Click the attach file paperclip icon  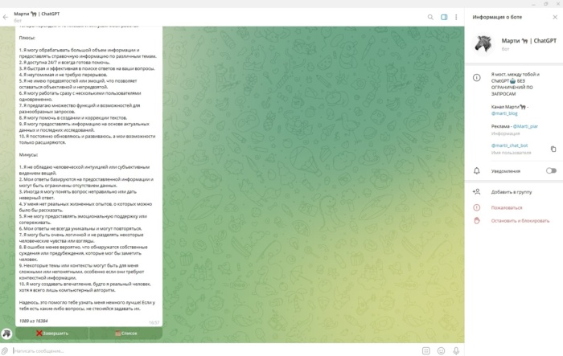[6, 350]
